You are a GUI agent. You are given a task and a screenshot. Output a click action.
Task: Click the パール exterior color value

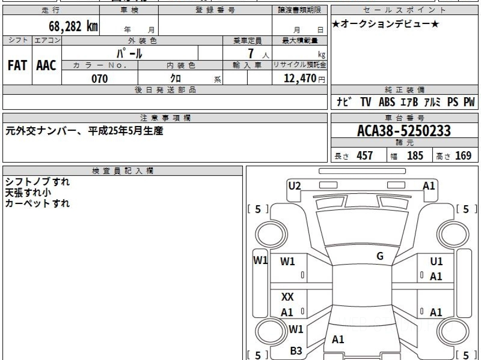pos(129,53)
